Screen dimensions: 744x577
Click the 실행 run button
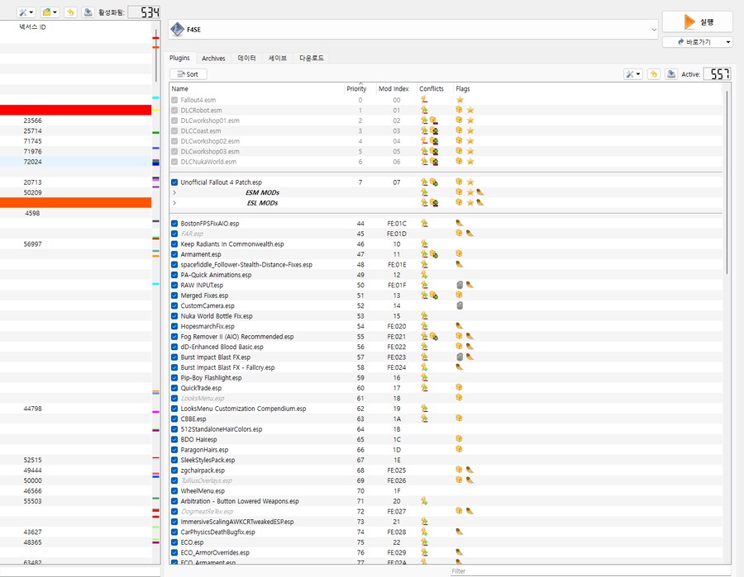698,21
